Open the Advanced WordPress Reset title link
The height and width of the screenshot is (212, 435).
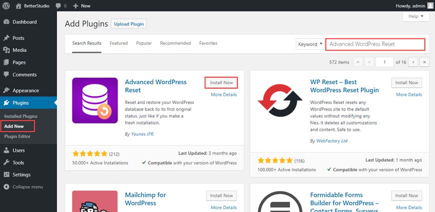[x=155, y=86]
